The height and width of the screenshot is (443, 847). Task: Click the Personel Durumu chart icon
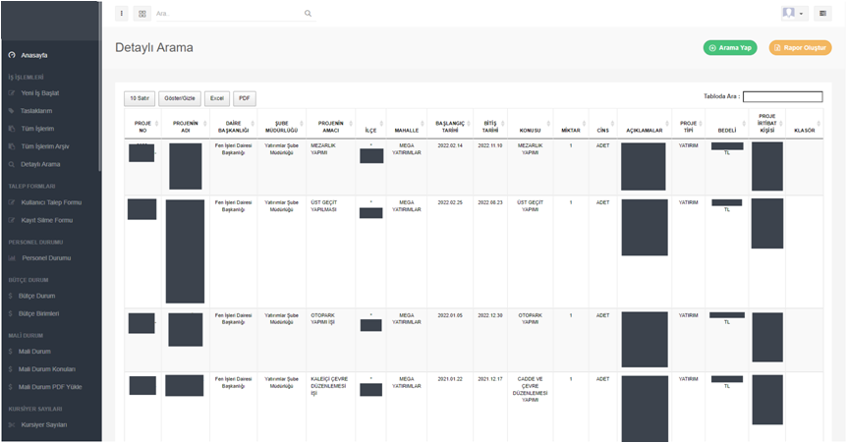(11, 258)
